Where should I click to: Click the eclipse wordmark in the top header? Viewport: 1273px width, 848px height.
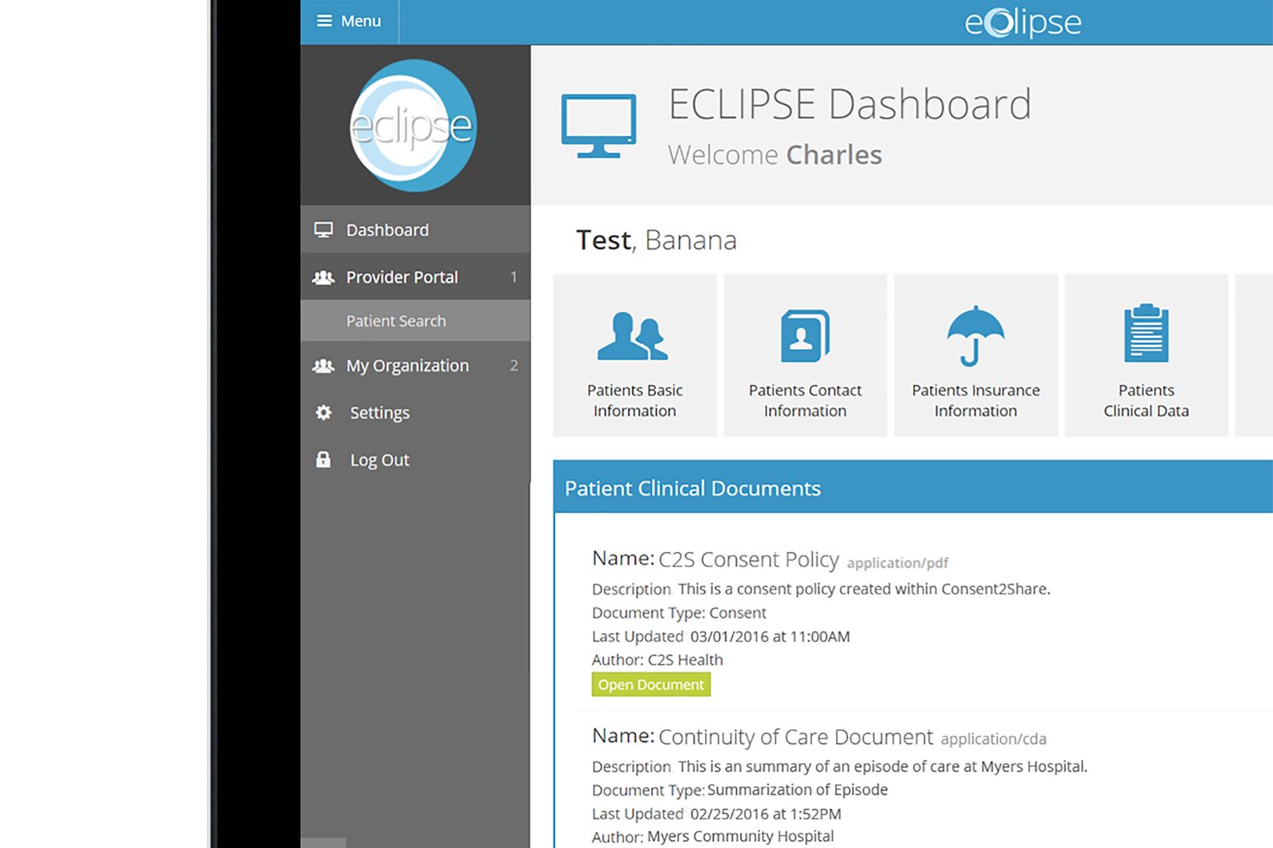(1023, 22)
